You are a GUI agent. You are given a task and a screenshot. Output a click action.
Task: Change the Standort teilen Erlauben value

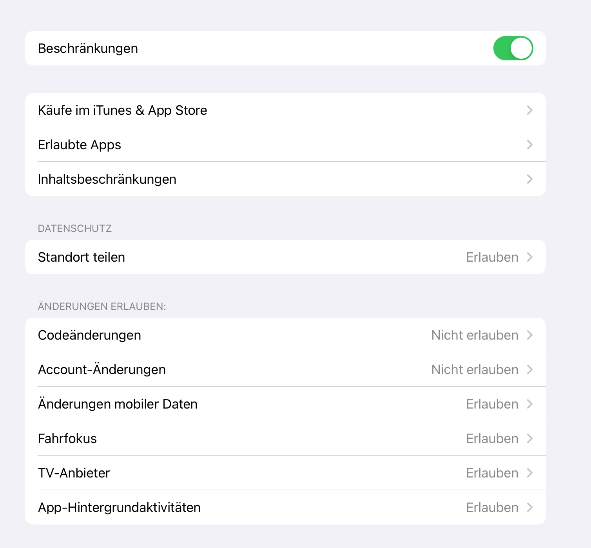pyautogui.click(x=492, y=257)
